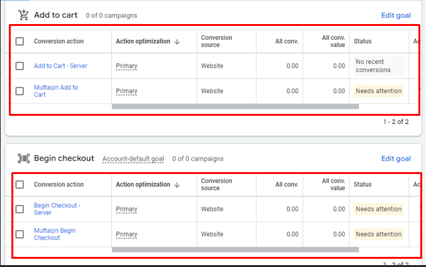The image size is (426, 267).
Task: Open the Primary setting for Muttaqin Begin Checkout
Action: pyautogui.click(x=126, y=235)
